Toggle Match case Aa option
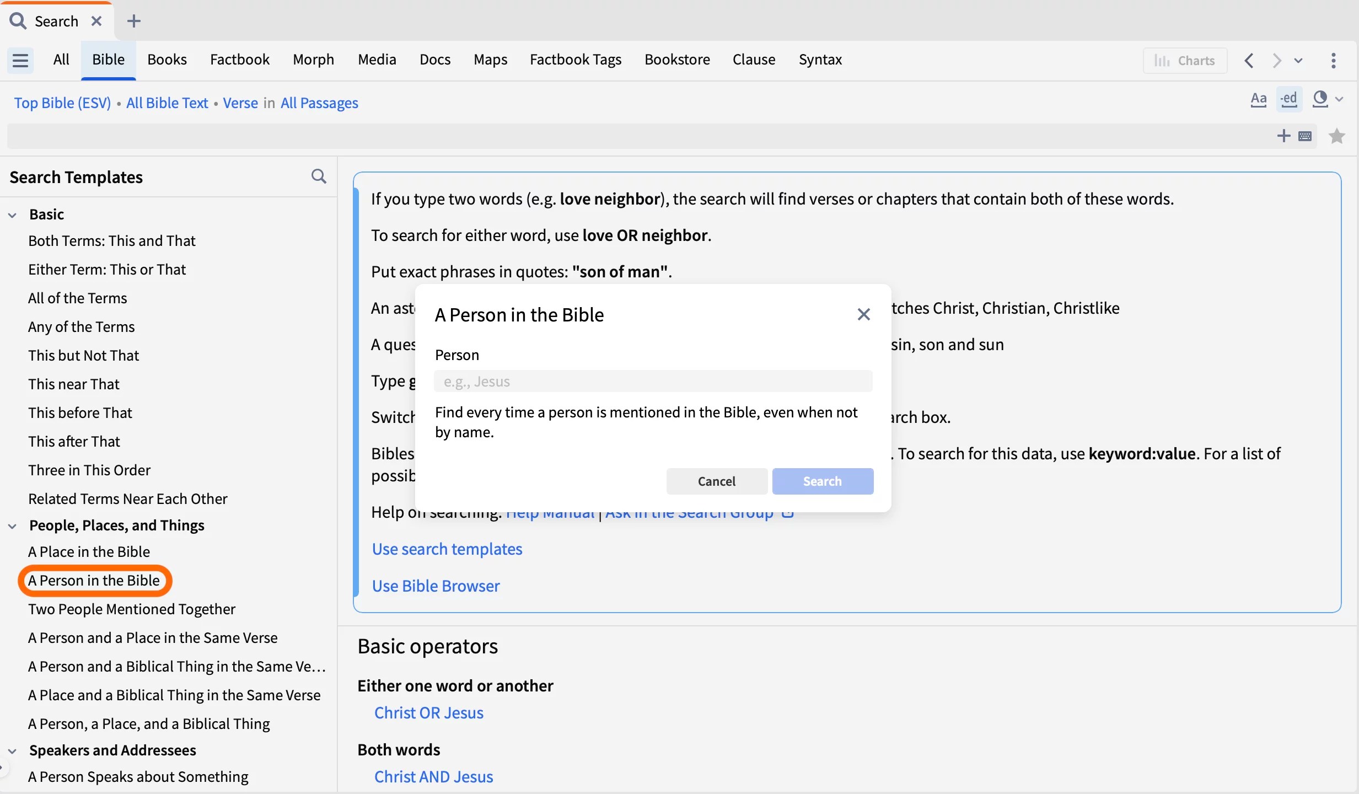Viewport: 1359px width, 794px height. [1259, 99]
